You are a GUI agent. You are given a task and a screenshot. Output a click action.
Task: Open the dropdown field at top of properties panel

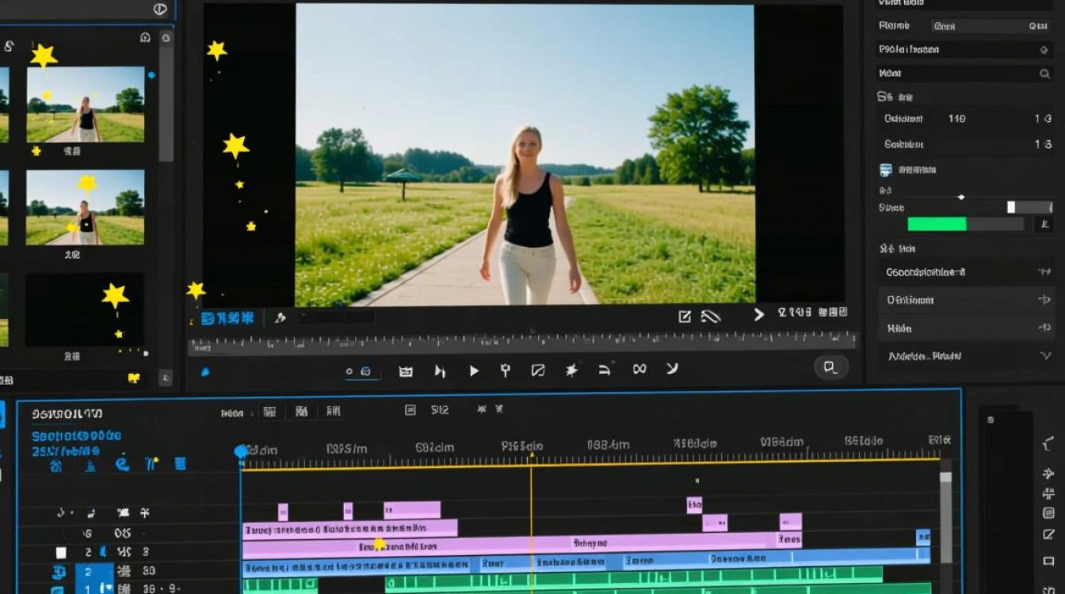[991, 25]
